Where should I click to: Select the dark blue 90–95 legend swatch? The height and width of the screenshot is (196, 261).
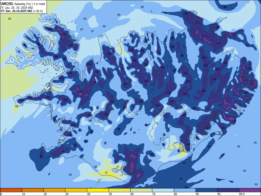click(x=206, y=190)
